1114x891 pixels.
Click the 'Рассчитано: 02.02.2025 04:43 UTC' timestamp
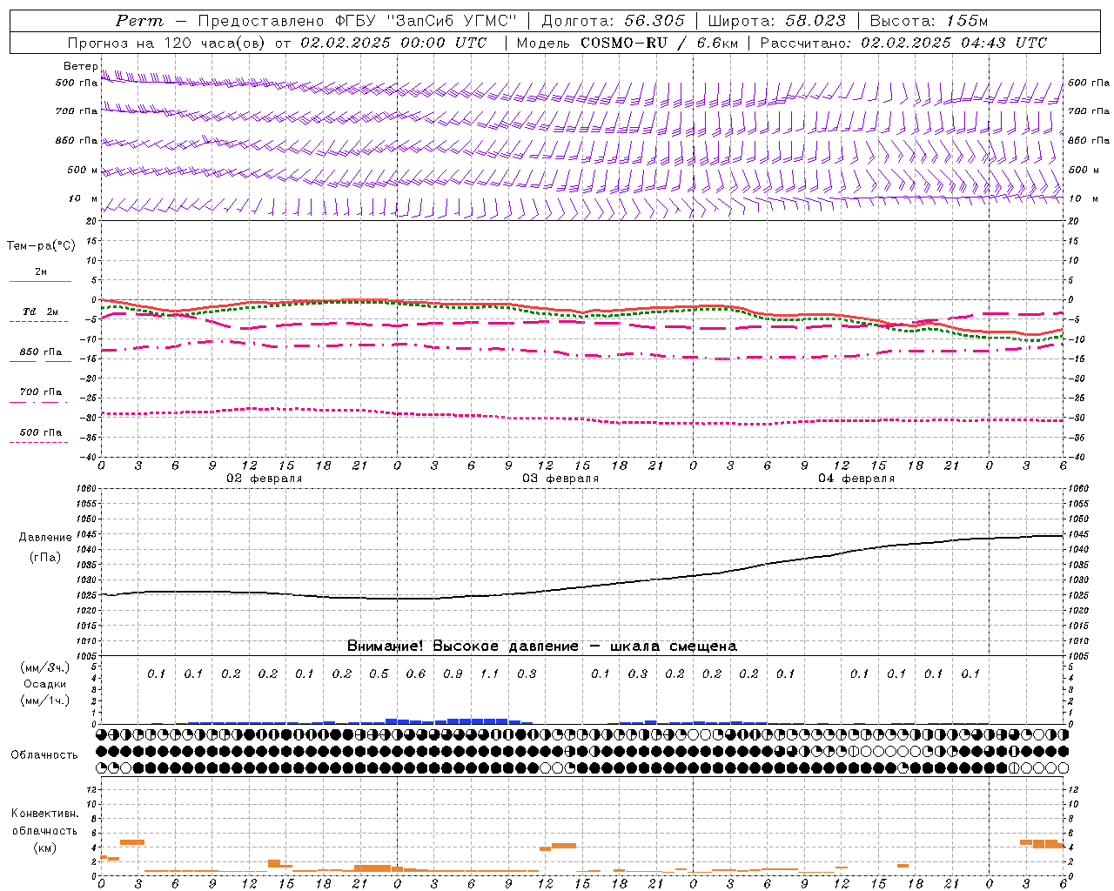click(x=903, y=43)
